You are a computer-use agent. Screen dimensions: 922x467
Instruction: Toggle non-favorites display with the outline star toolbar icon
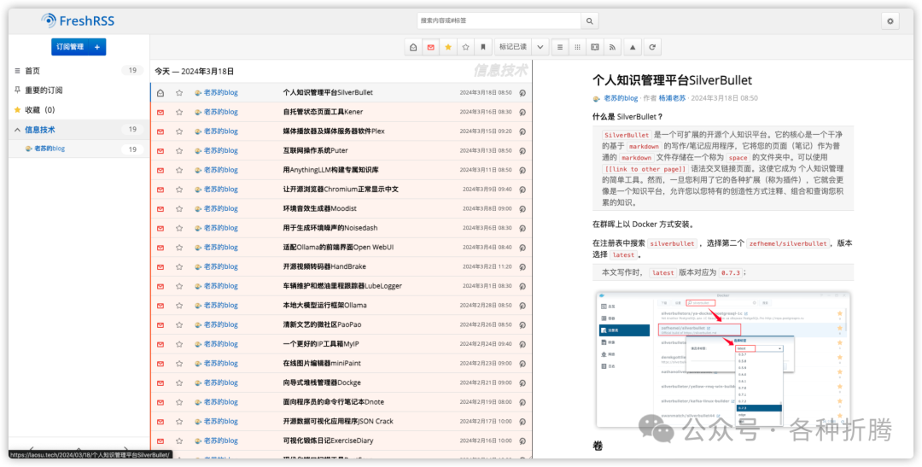point(466,47)
